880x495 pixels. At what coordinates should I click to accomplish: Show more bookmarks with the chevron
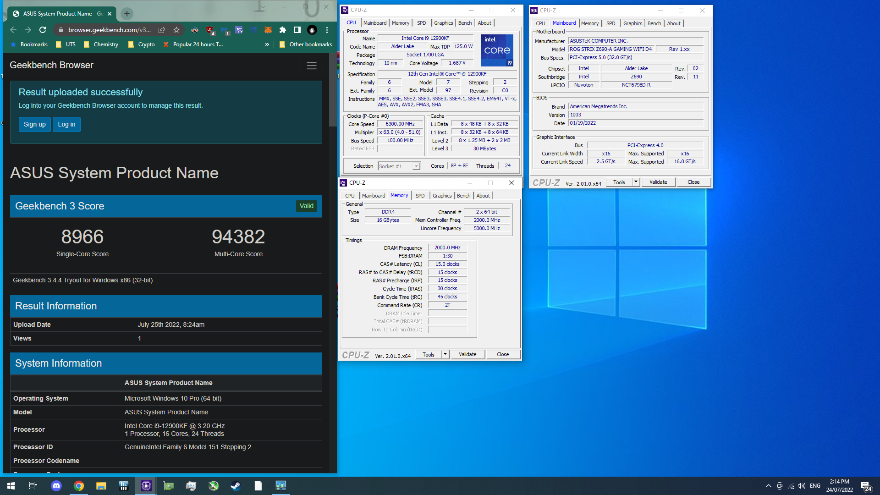[x=267, y=44]
